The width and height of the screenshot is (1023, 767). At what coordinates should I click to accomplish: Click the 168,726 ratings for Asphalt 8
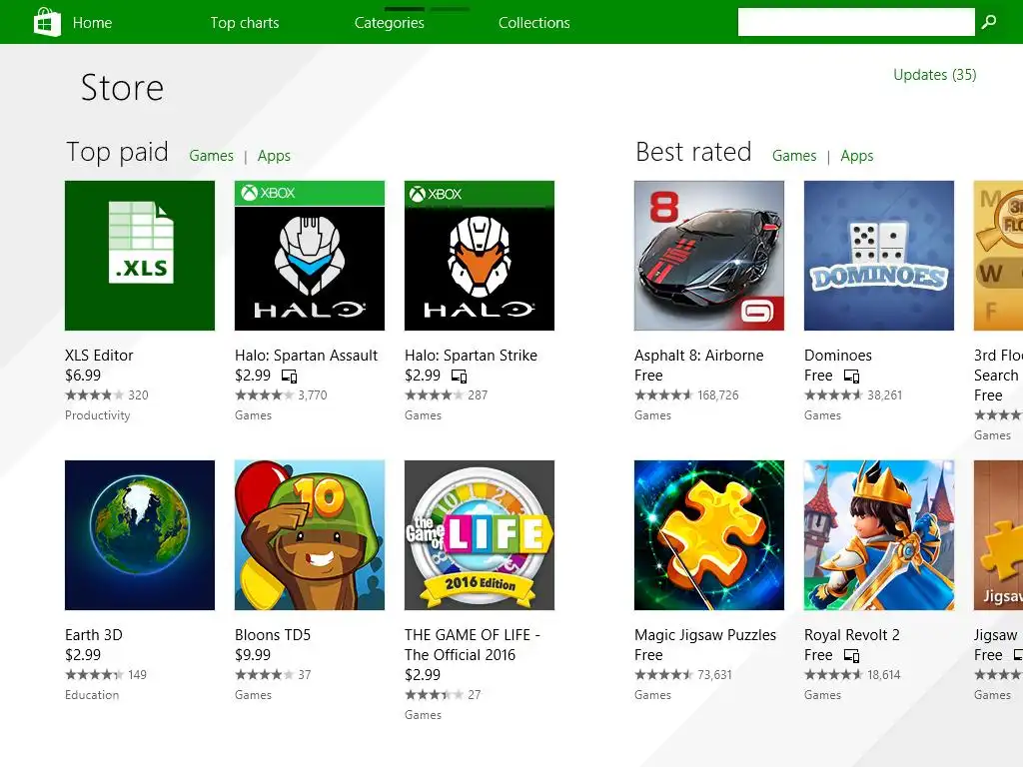[x=718, y=395]
